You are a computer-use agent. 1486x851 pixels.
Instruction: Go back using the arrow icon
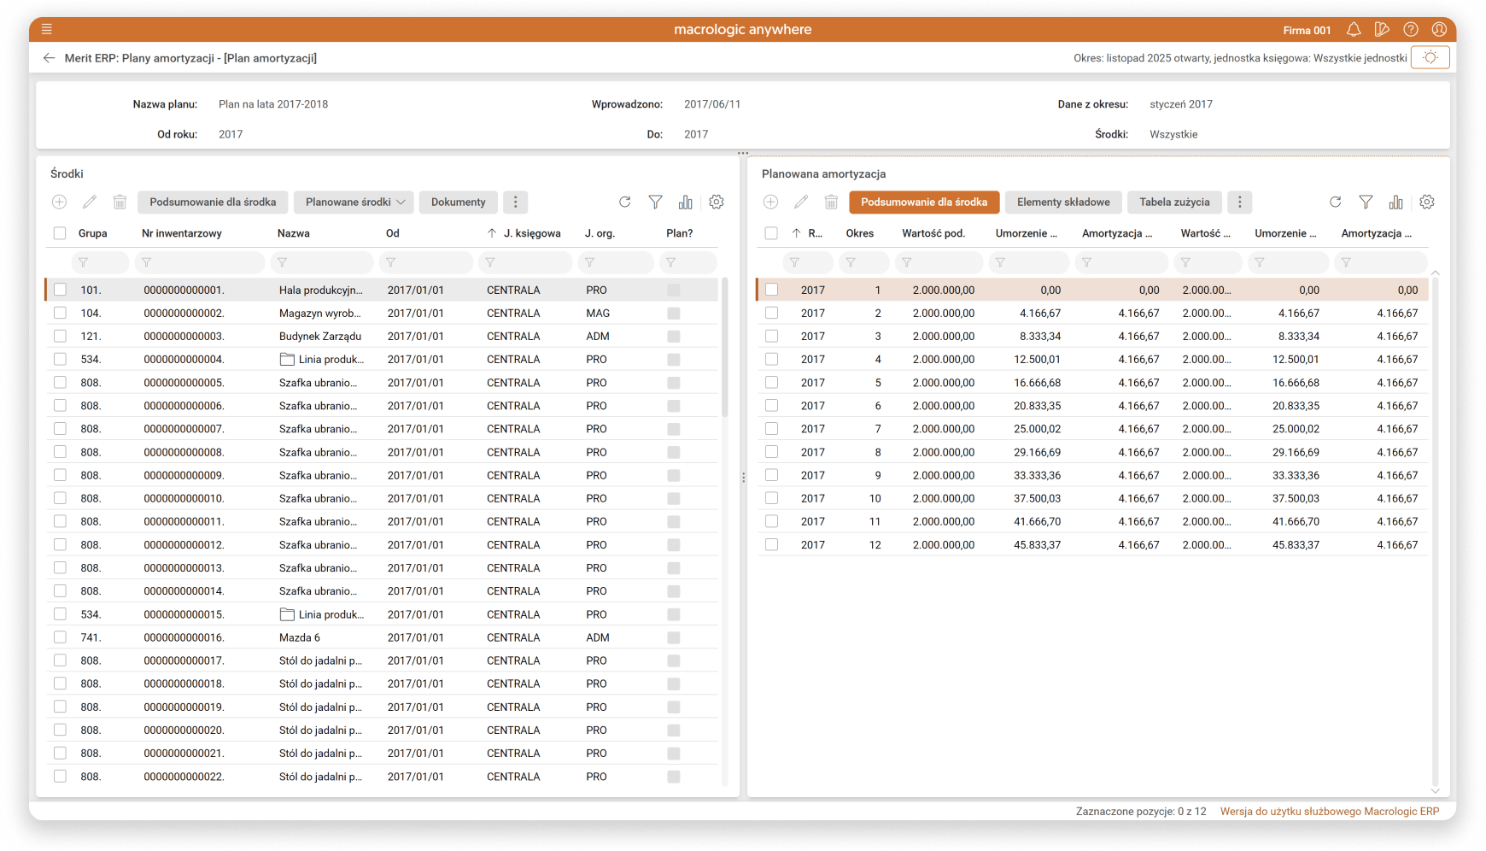click(x=49, y=58)
